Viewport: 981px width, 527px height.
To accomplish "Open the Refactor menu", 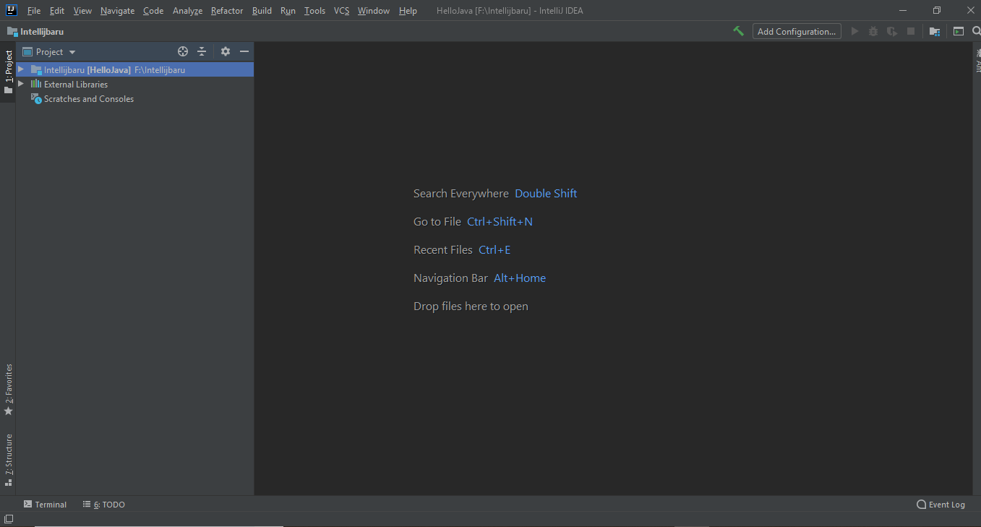I will [x=227, y=11].
